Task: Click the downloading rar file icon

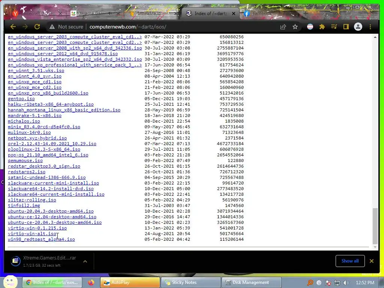Action: [x=16, y=261]
